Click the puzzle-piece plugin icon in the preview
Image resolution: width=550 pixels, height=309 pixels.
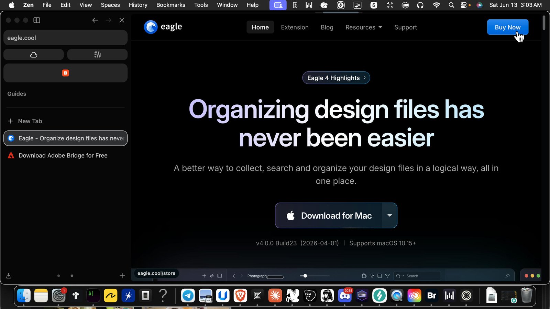click(x=364, y=276)
